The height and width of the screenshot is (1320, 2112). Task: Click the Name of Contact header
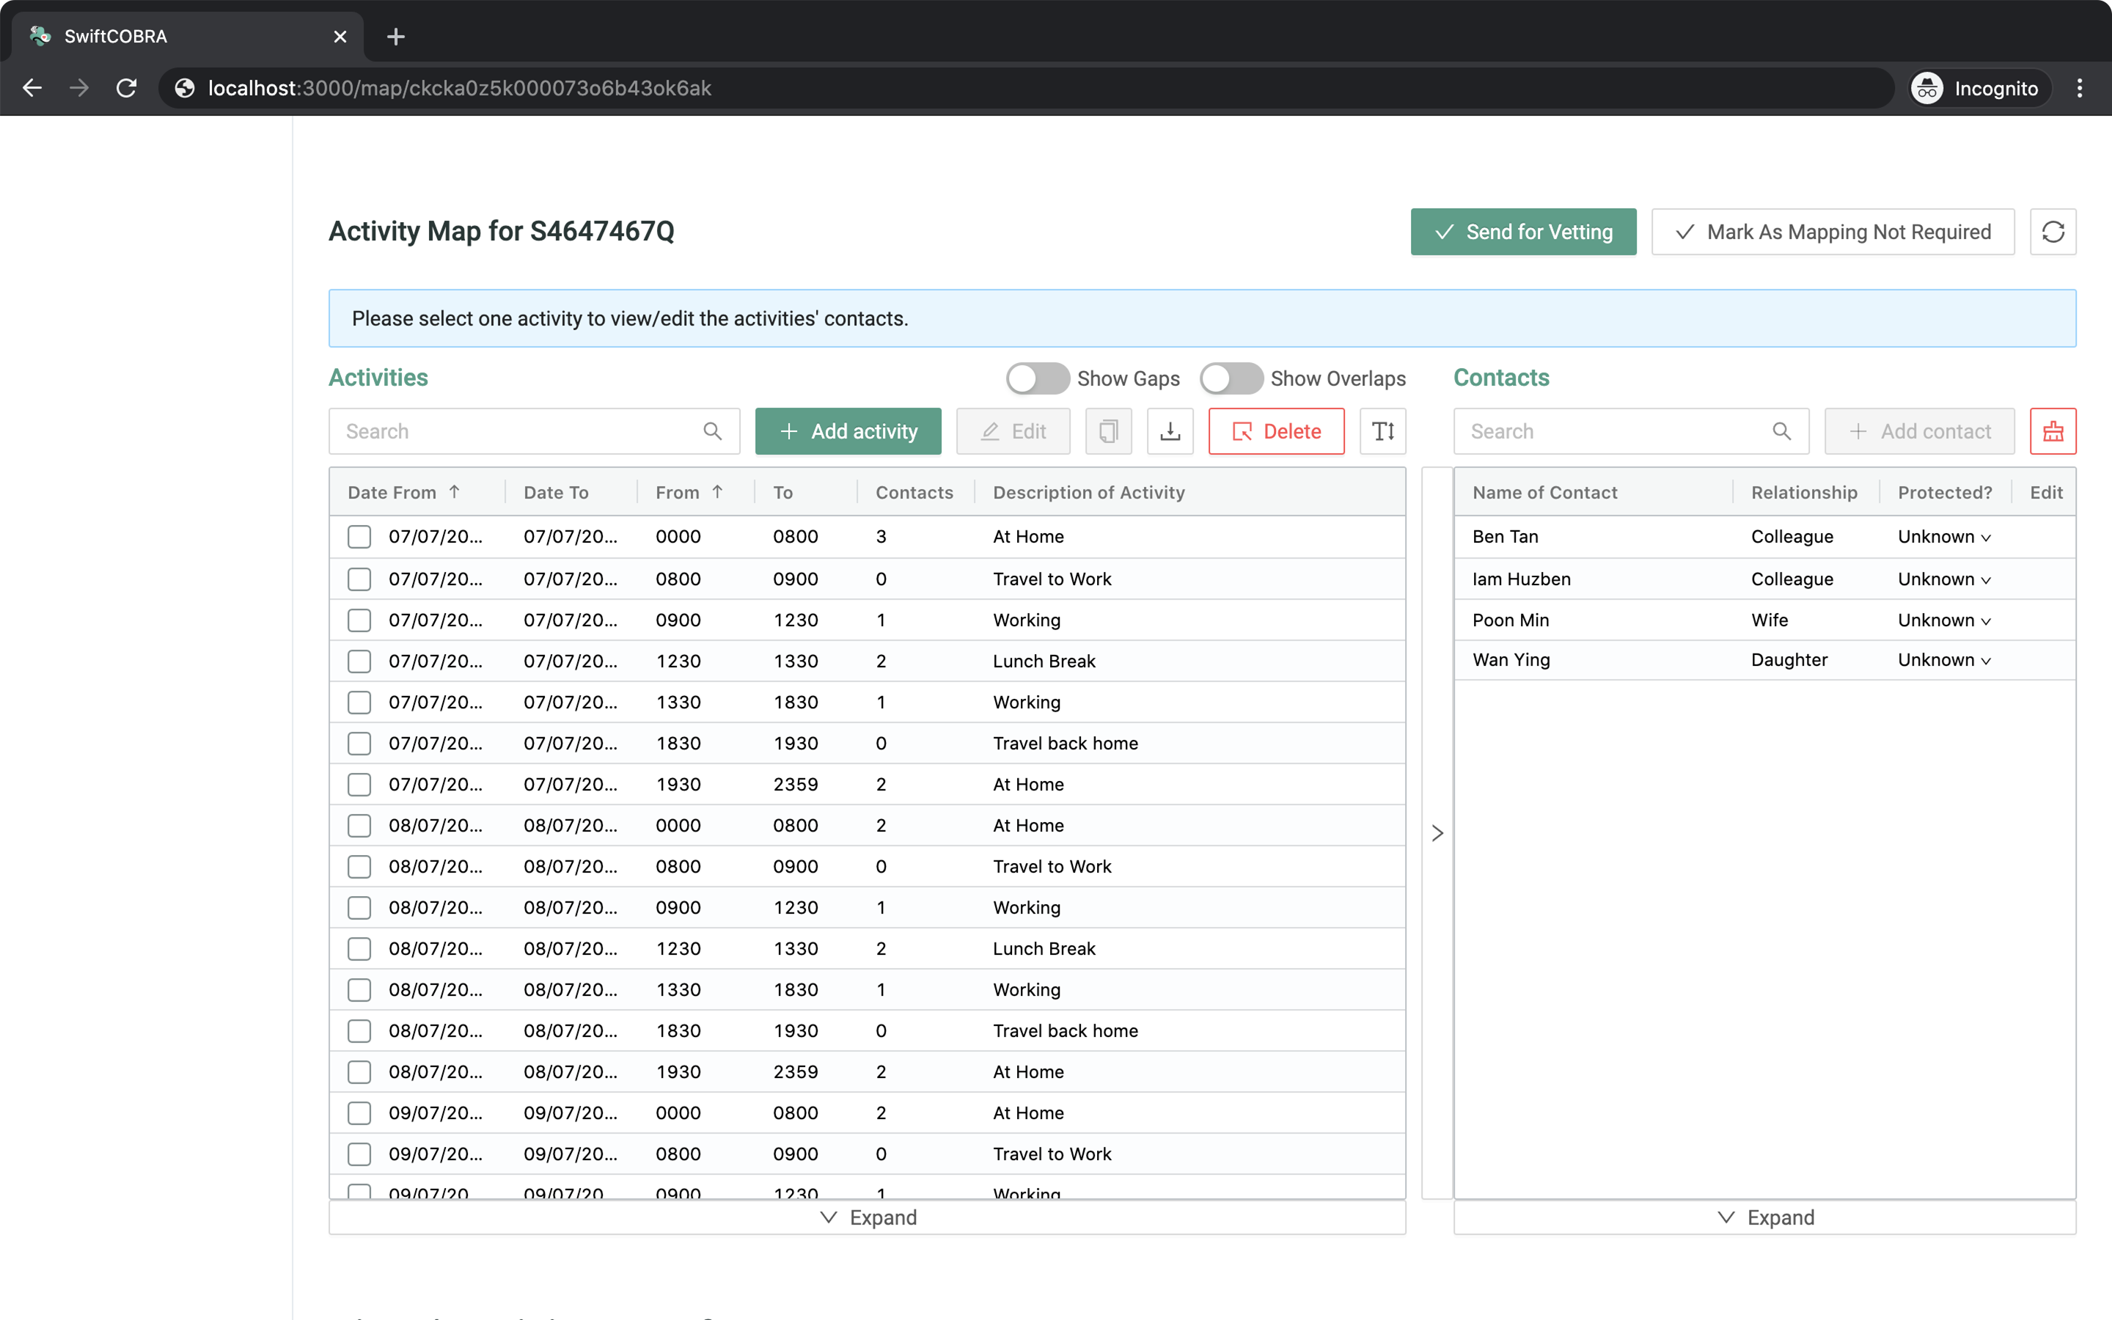pos(1544,492)
